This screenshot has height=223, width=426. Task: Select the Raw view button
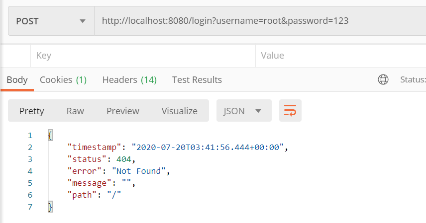coord(75,111)
